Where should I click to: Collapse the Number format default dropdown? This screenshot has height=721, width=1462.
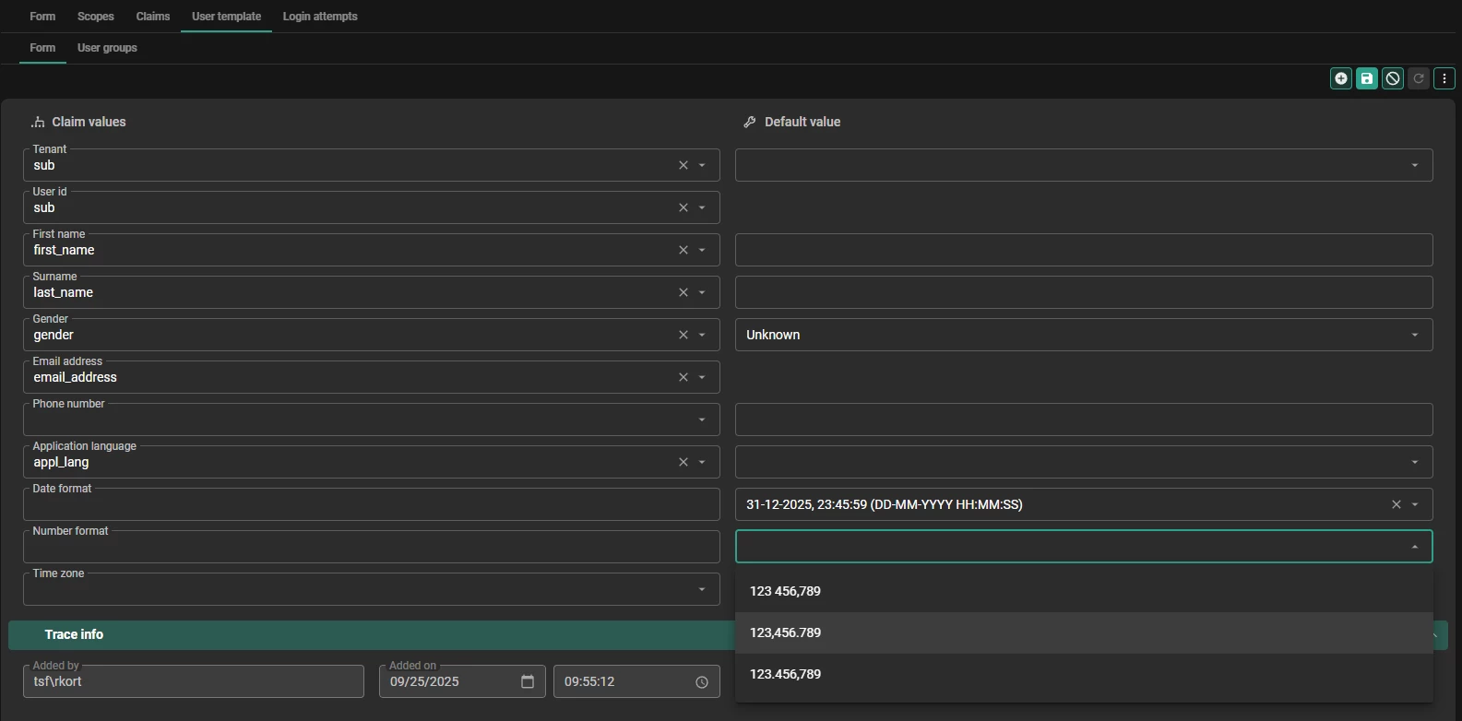click(x=1414, y=547)
